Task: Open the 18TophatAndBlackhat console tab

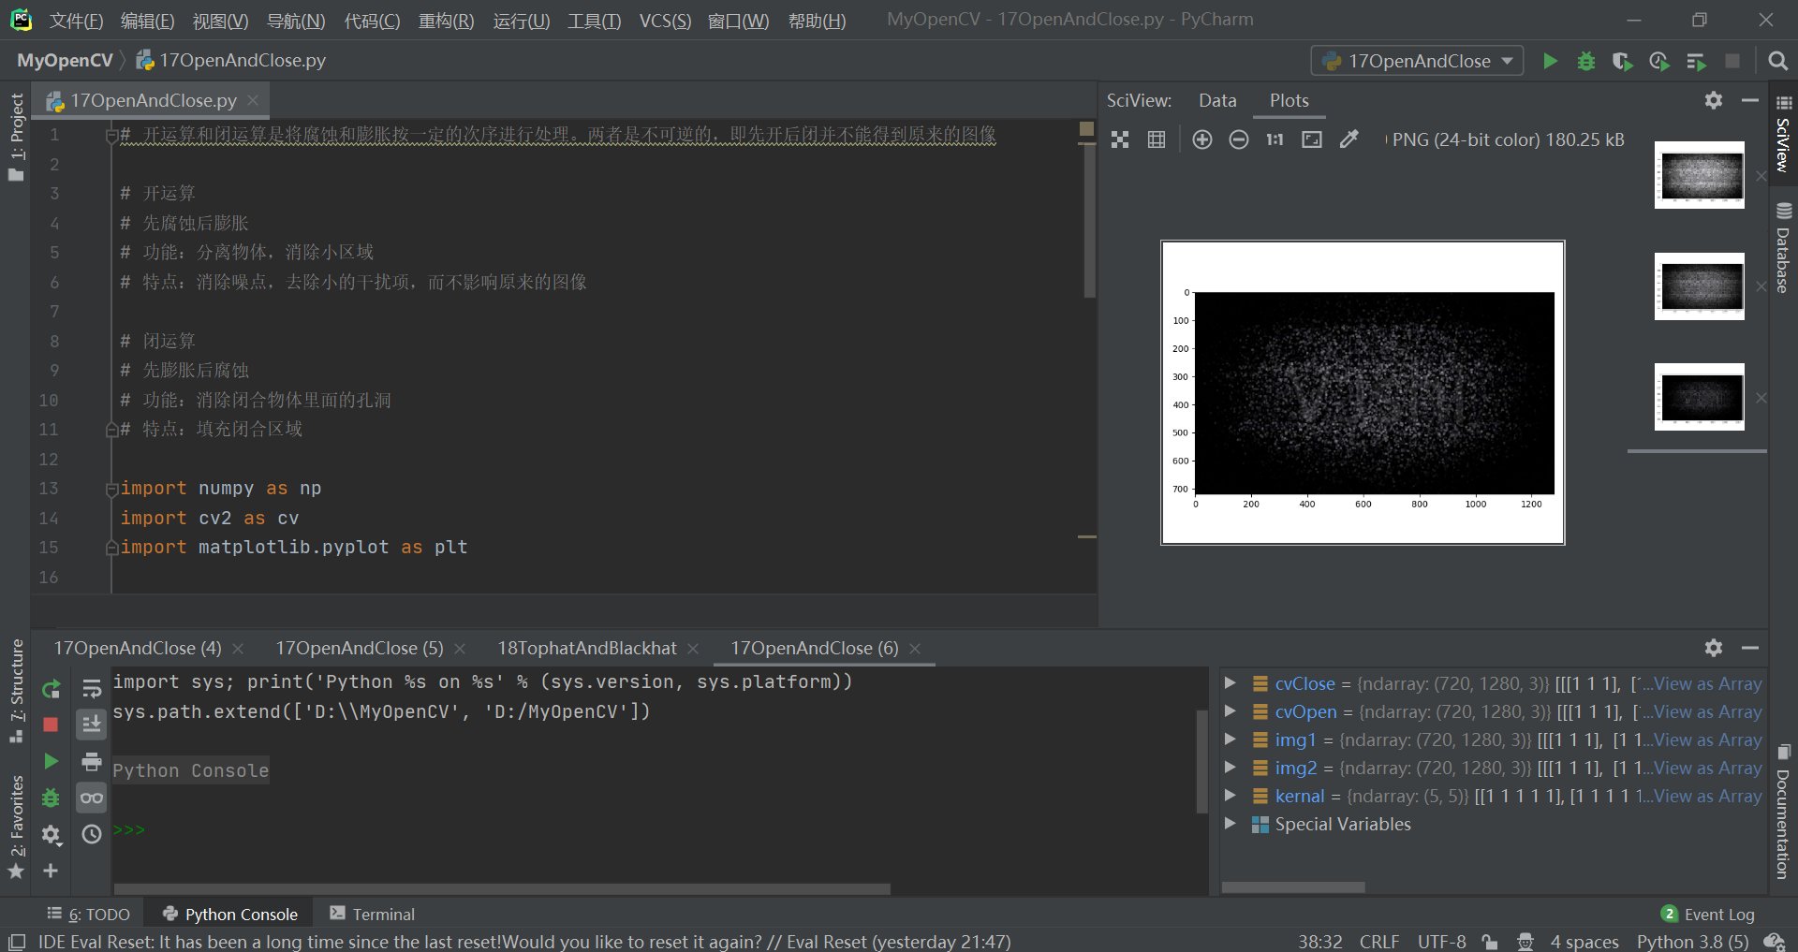Action: point(587,648)
